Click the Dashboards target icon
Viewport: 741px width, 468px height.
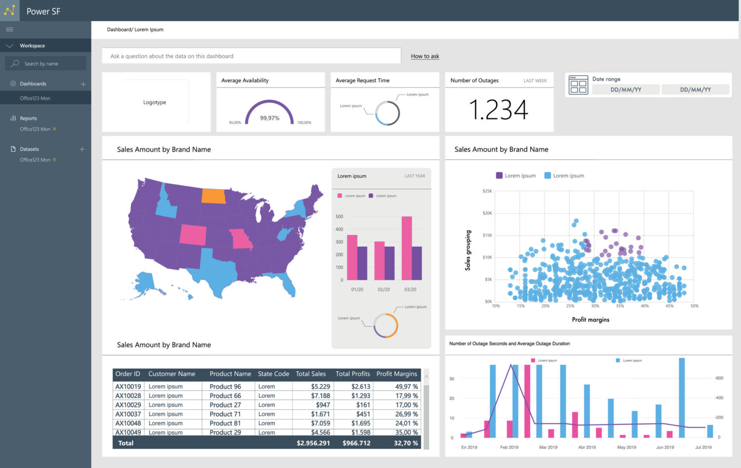[12, 83]
